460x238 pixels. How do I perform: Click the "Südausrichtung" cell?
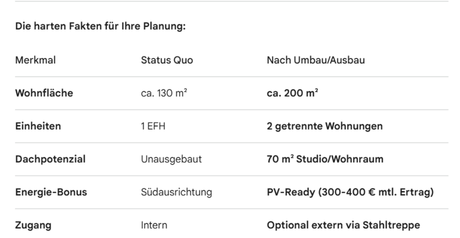click(176, 192)
